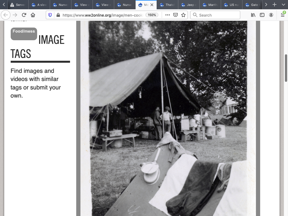Open the Firefox account icon
This screenshot has height=216, width=288.
pyautogui.click(x=271, y=15)
